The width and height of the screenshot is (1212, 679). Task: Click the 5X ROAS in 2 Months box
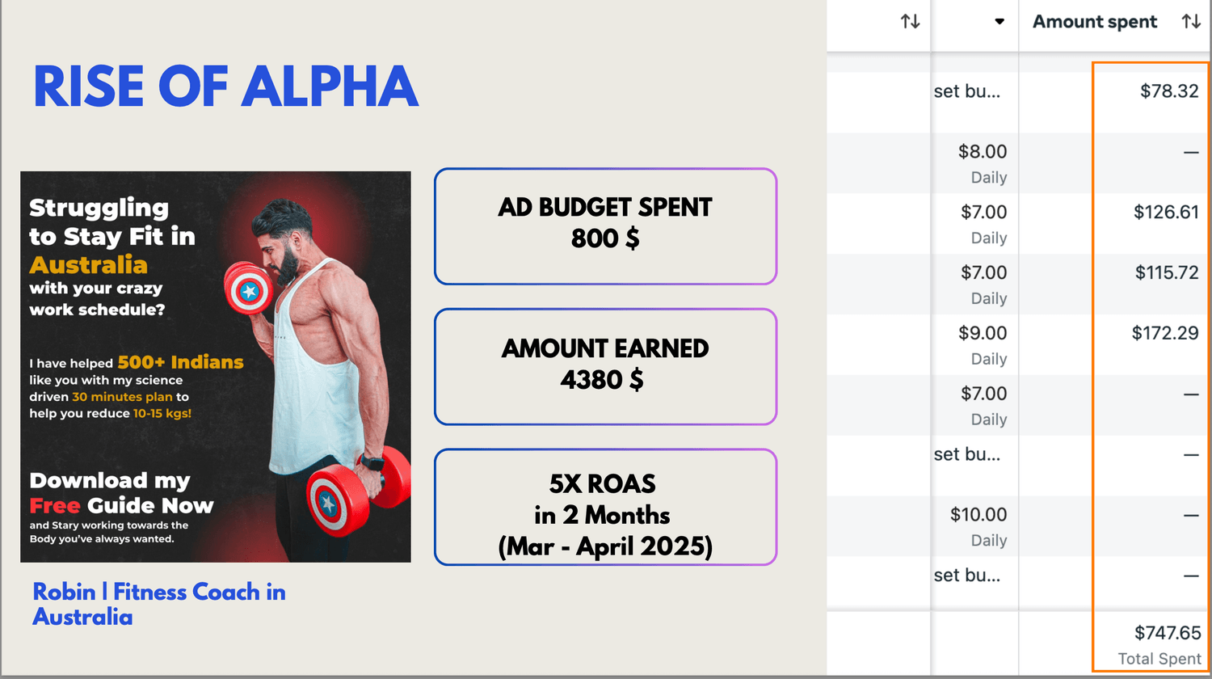tap(605, 507)
